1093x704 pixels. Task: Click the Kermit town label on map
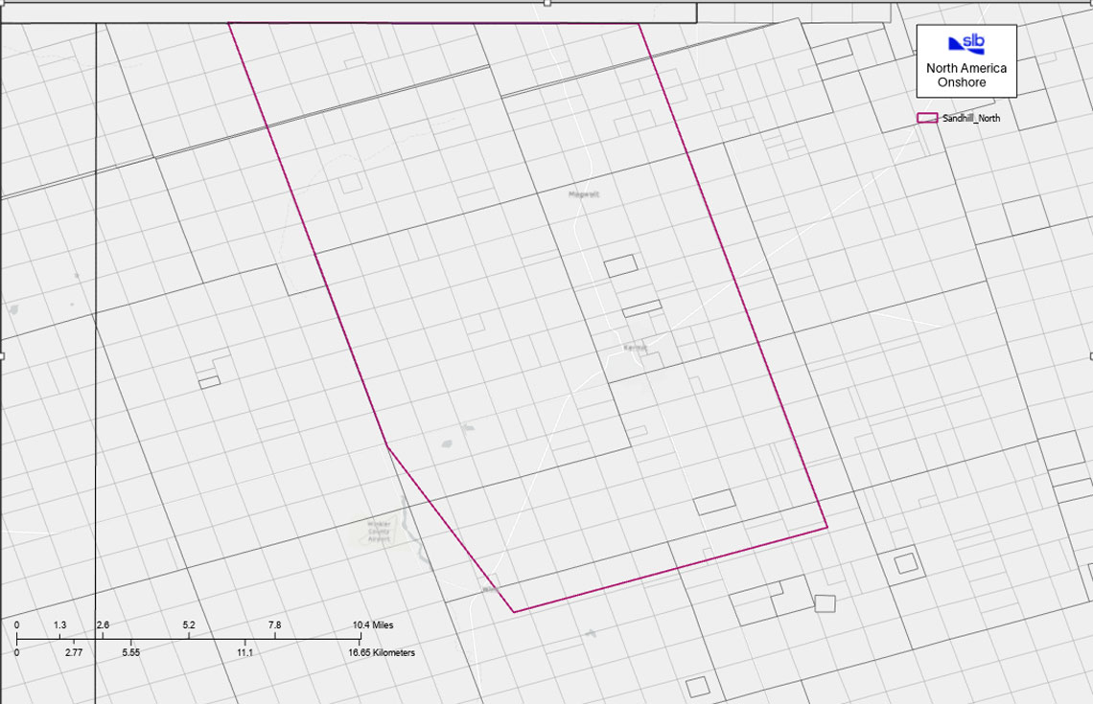tap(635, 348)
